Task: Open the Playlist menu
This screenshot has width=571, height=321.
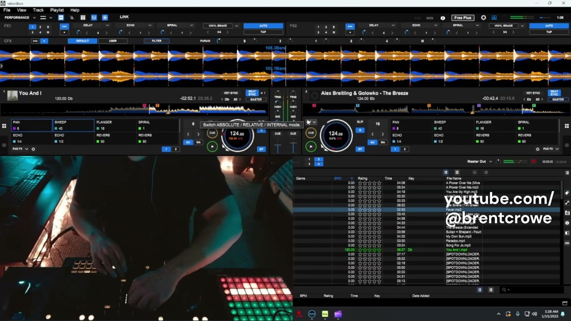Action: pyautogui.click(x=57, y=10)
